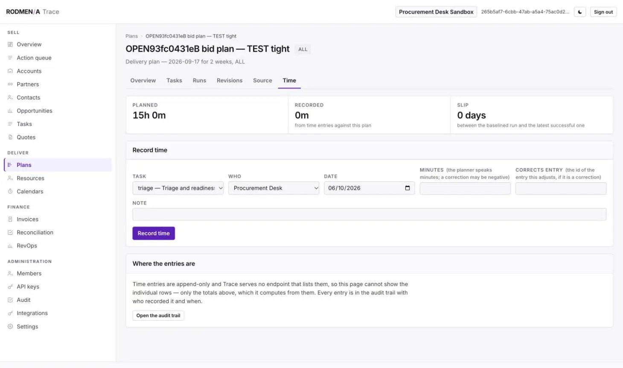Click the Accounts sidebar icon

click(10, 71)
